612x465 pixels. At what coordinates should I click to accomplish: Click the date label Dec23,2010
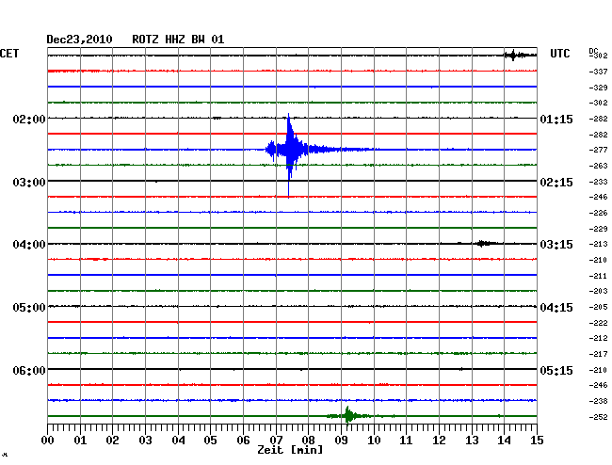(x=80, y=40)
